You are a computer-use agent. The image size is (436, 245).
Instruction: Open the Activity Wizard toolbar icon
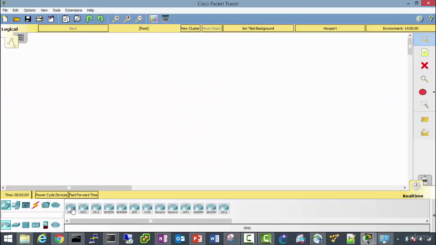[x=51, y=19]
